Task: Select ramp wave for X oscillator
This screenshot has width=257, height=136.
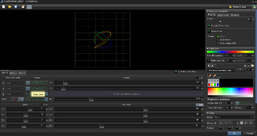Action: coord(46,83)
